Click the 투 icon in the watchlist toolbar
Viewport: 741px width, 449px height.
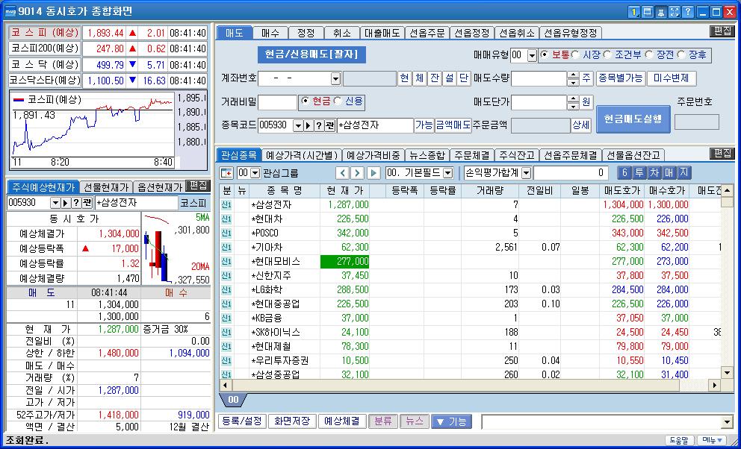coord(639,172)
